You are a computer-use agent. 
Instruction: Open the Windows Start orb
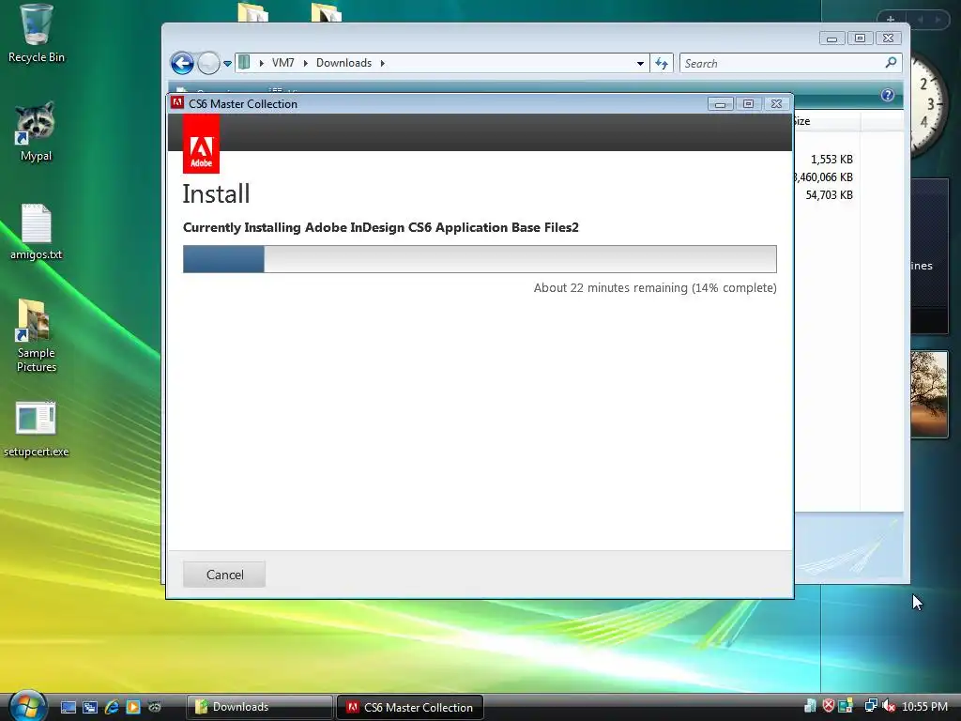click(27, 706)
